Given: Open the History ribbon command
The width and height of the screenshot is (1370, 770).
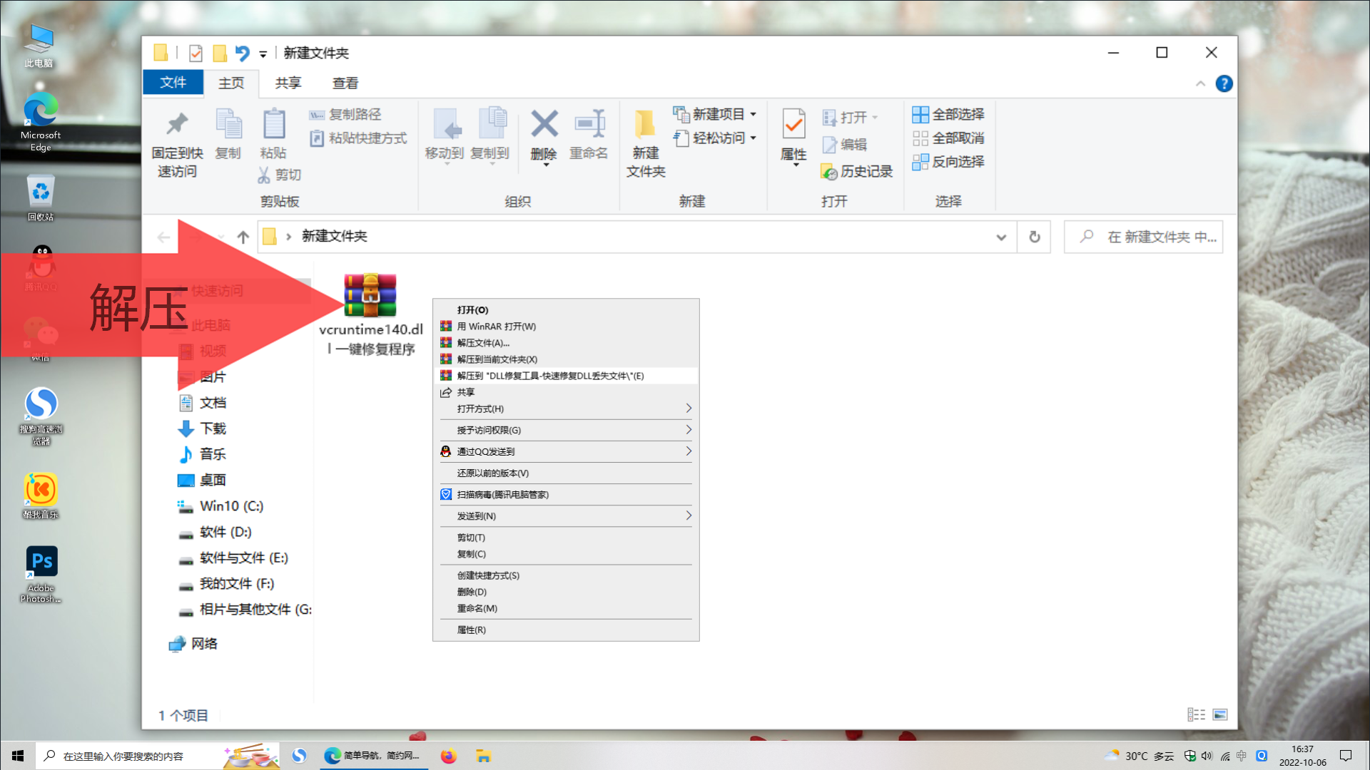Looking at the screenshot, I should (x=857, y=172).
